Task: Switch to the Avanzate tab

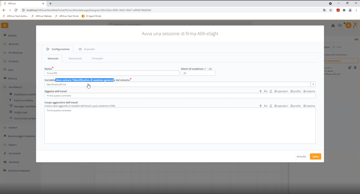Action: click(x=86, y=49)
